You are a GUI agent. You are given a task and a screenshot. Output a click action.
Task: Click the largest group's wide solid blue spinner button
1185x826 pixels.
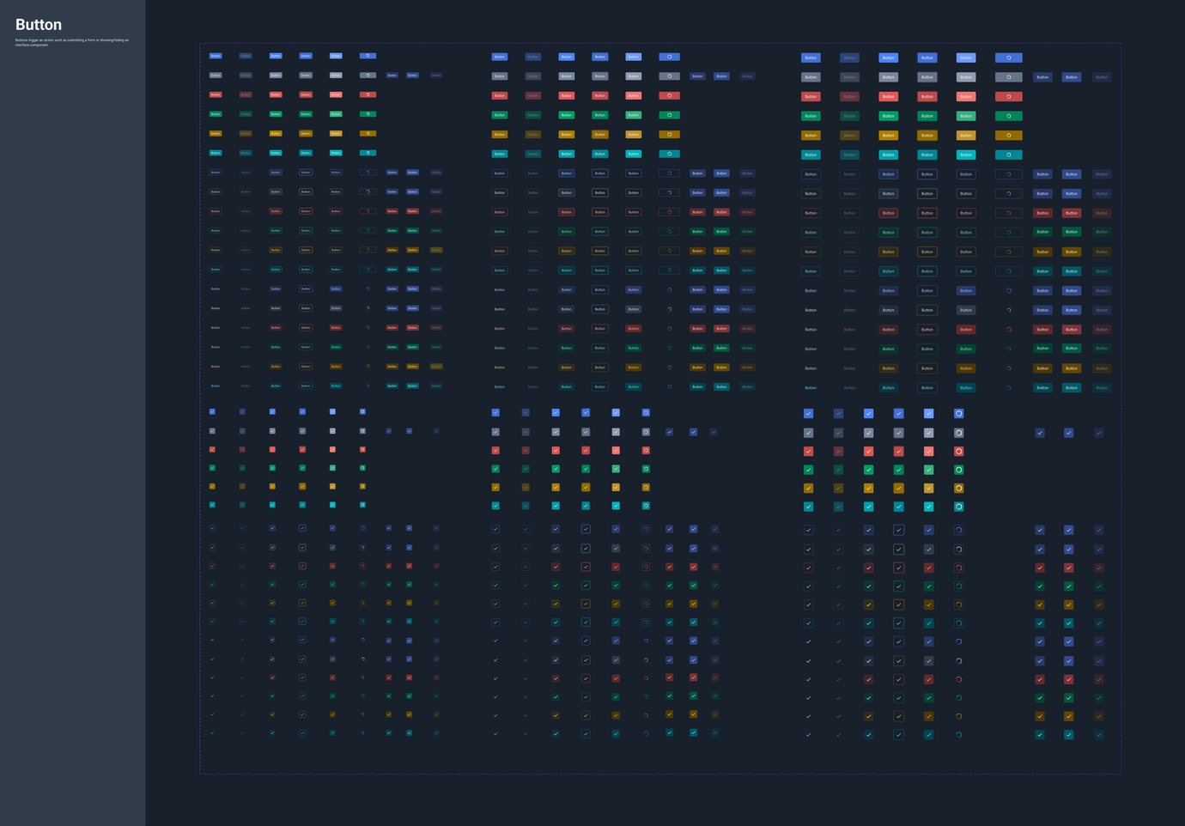[x=1008, y=58]
